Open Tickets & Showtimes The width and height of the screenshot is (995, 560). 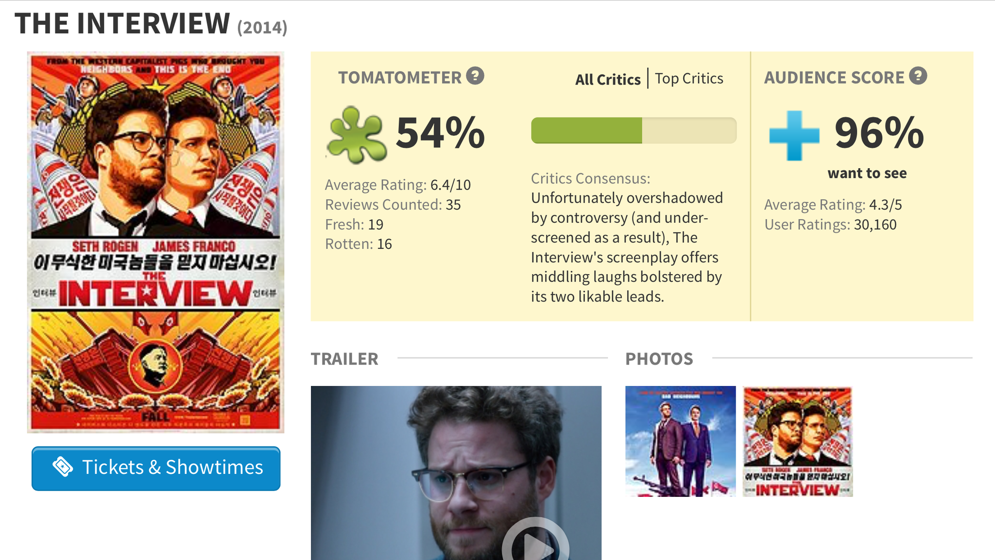tap(156, 468)
